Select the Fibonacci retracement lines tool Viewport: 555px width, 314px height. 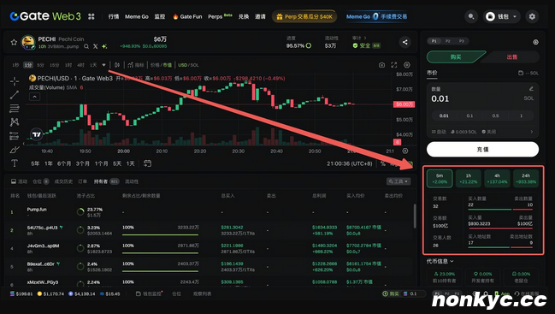pos(15,109)
